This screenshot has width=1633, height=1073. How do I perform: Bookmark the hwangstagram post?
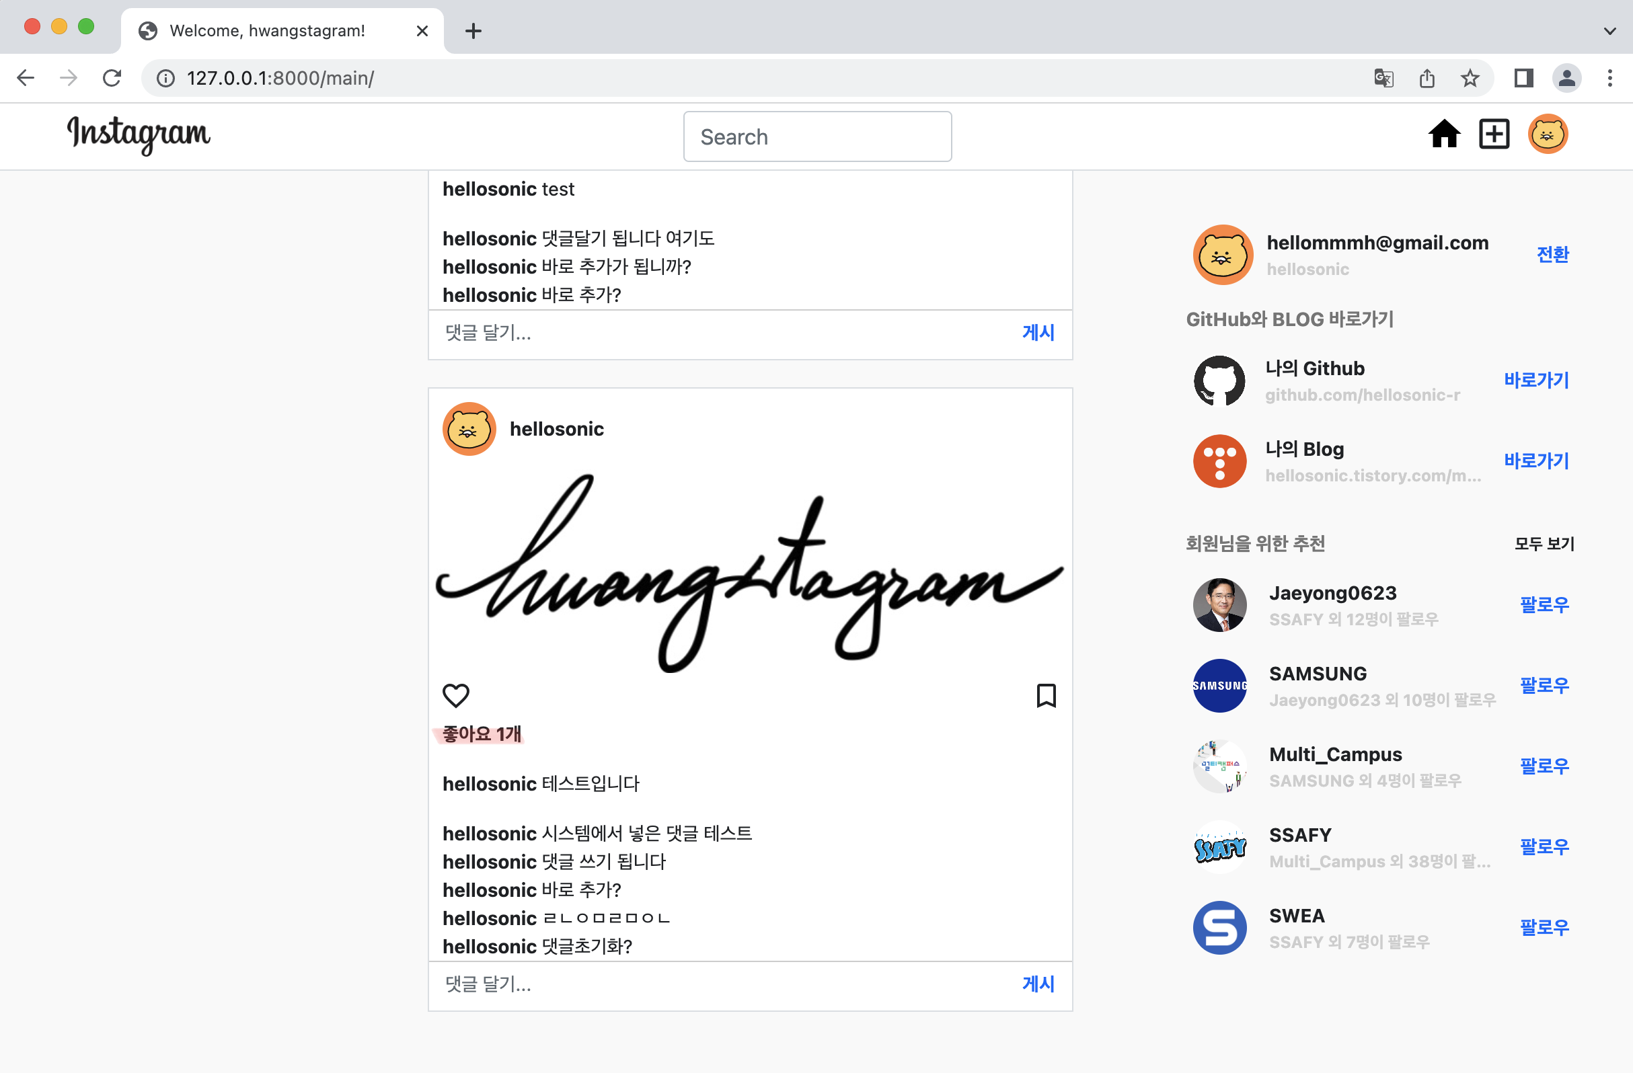[x=1046, y=695]
